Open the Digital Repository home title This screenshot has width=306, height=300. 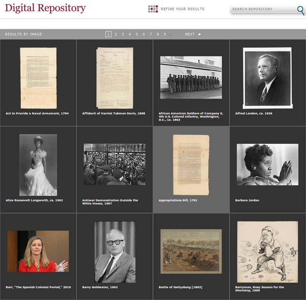coord(45,8)
